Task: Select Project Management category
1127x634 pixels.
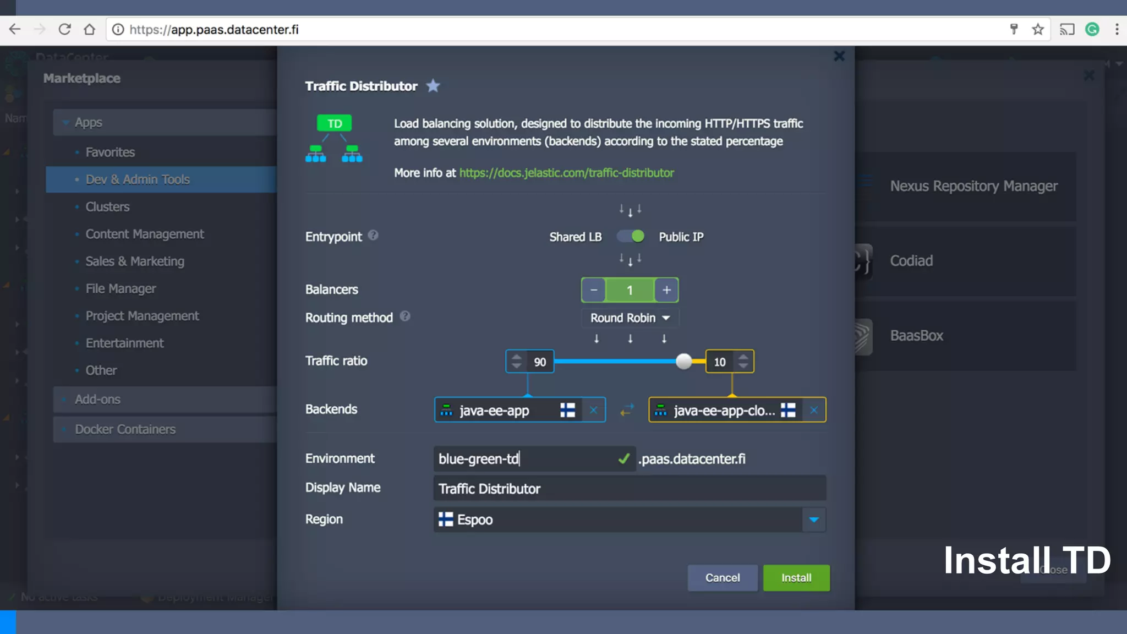Action: pyautogui.click(x=142, y=316)
